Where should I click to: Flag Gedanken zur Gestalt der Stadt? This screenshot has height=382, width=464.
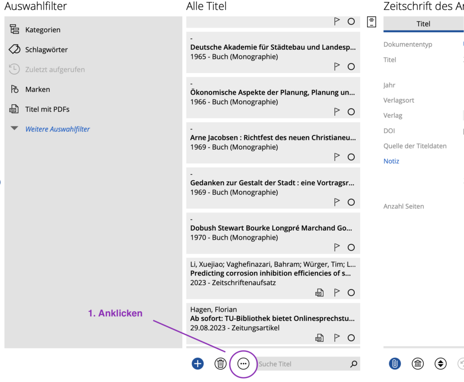click(x=337, y=202)
